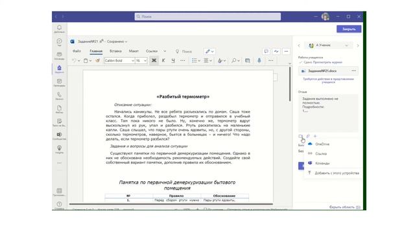
Task: Start Dictate with the microphone icon
Action: pos(259,60)
